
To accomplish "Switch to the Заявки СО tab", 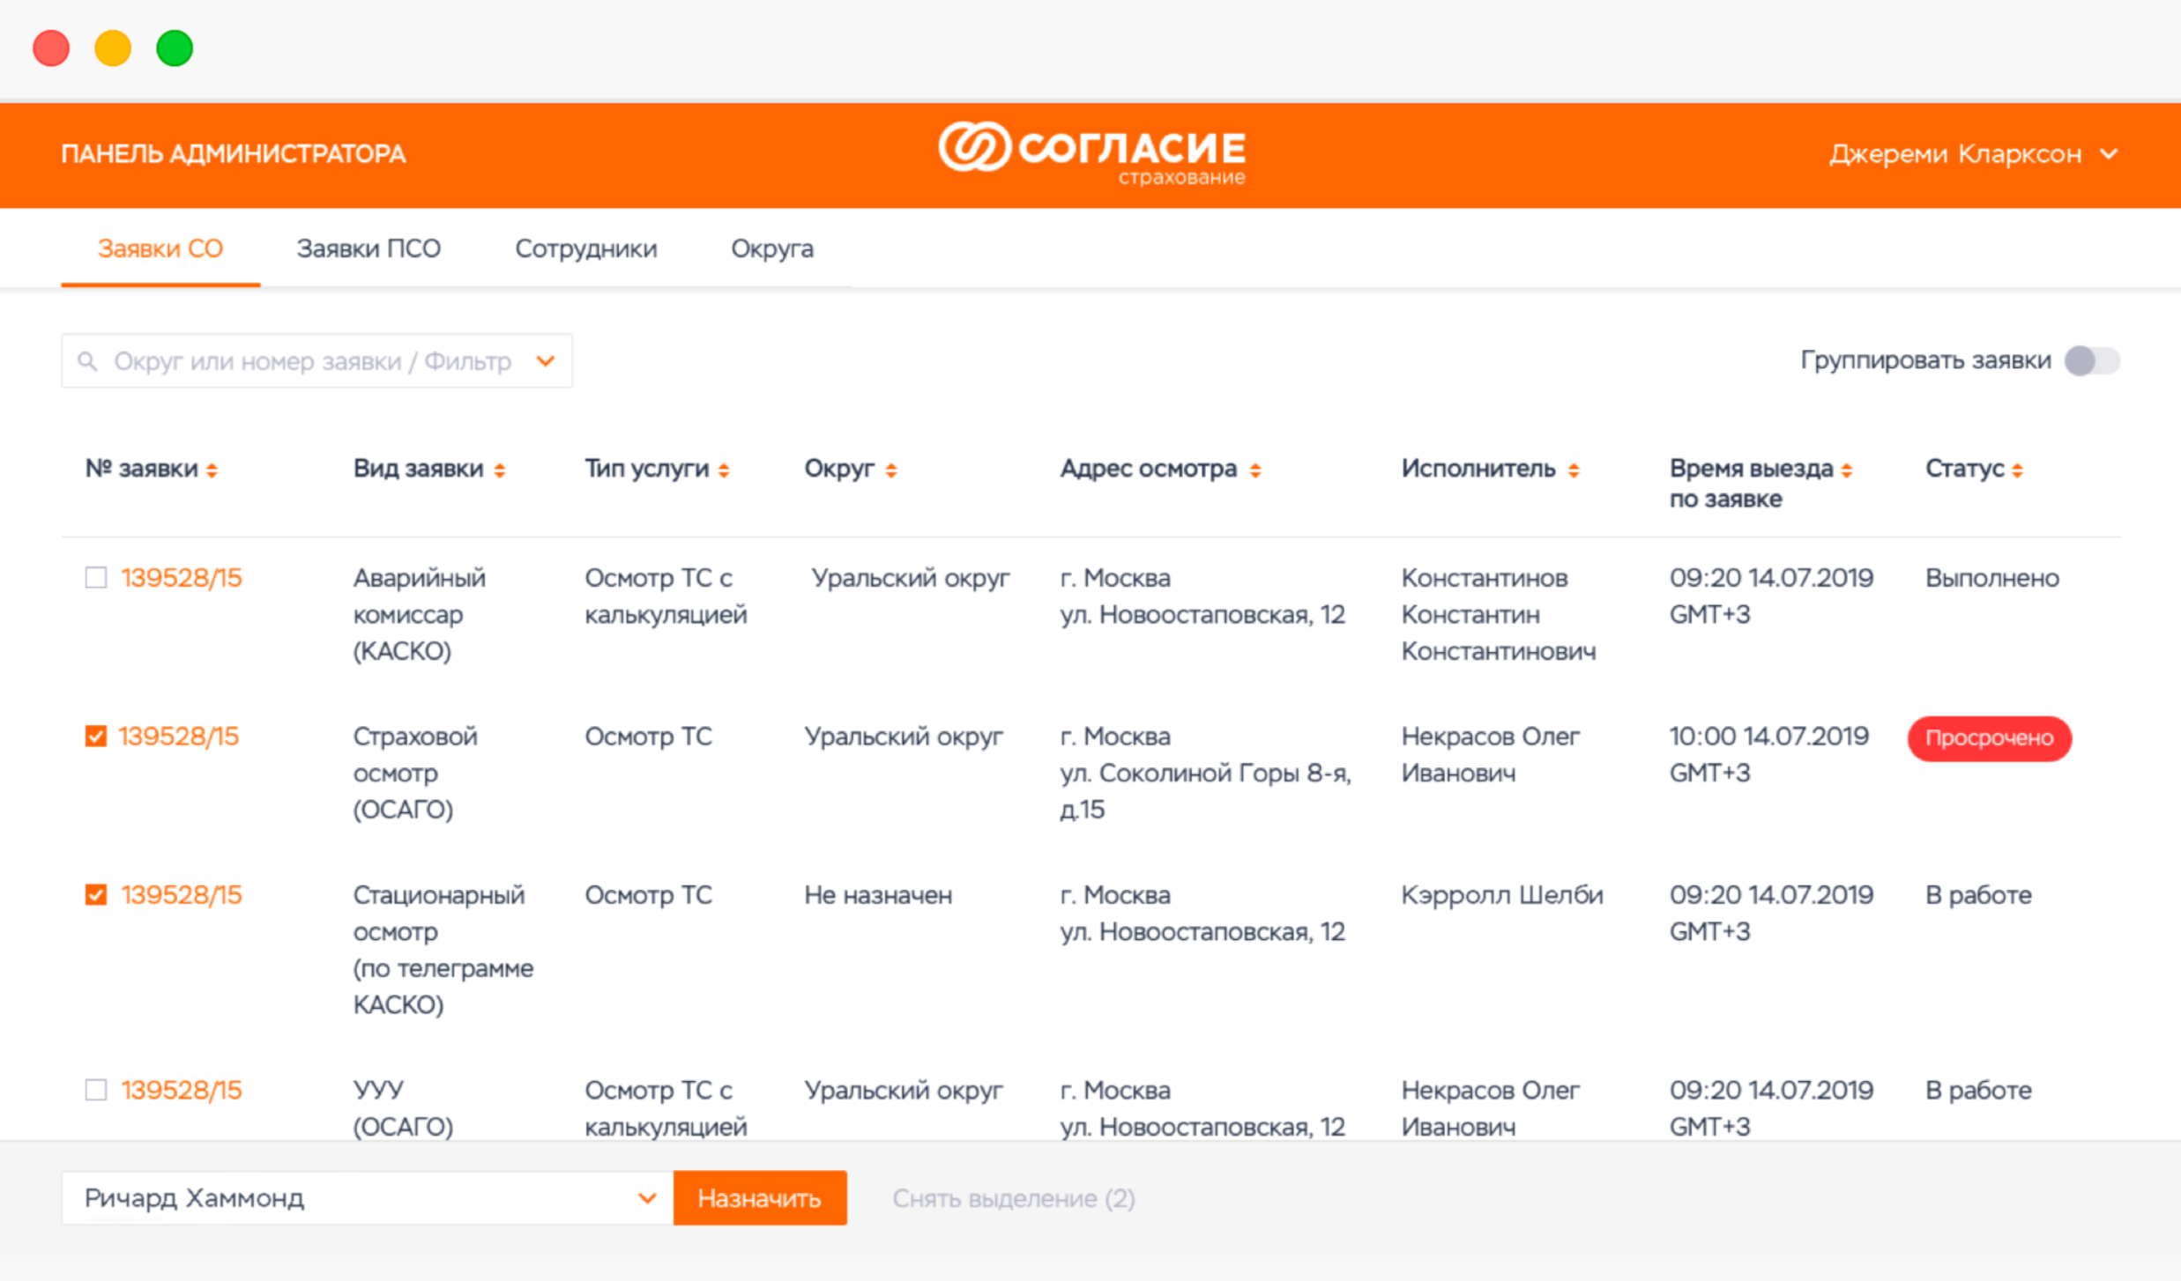I will [x=160, y=249].
